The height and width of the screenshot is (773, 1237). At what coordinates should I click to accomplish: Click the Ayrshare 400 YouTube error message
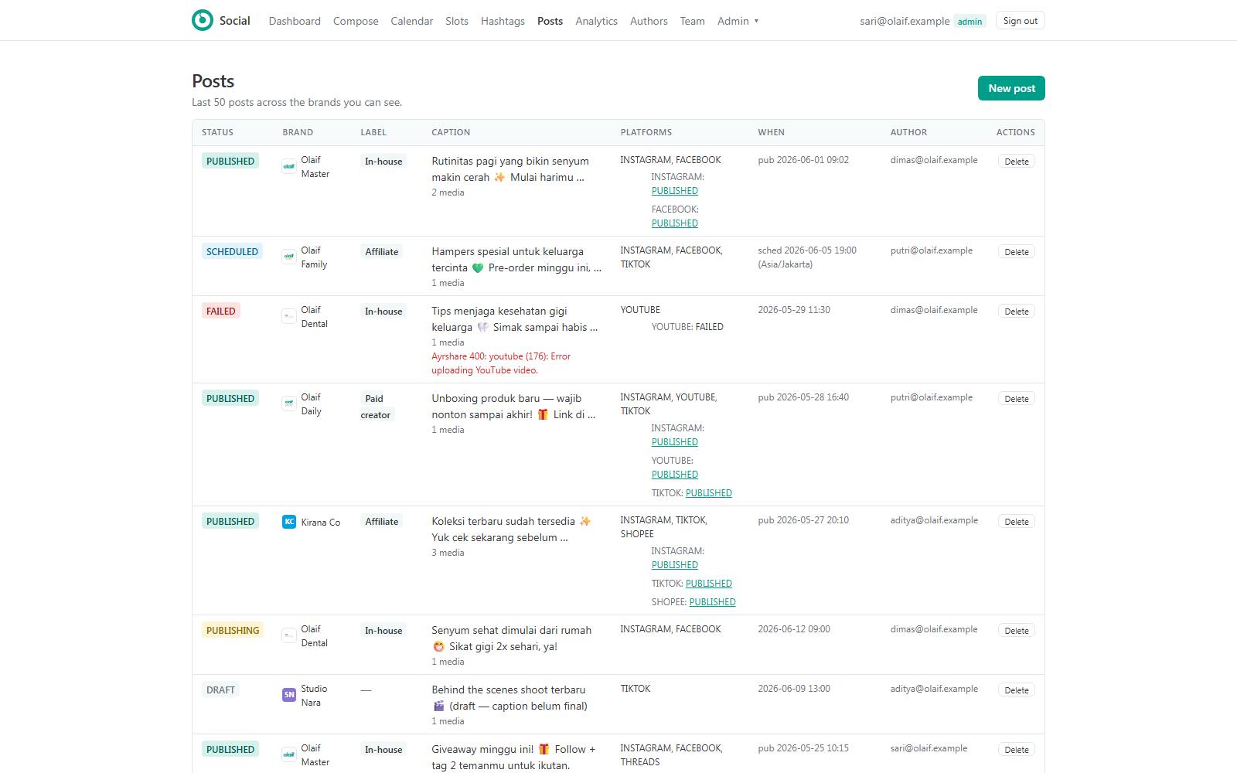point(501,363)
